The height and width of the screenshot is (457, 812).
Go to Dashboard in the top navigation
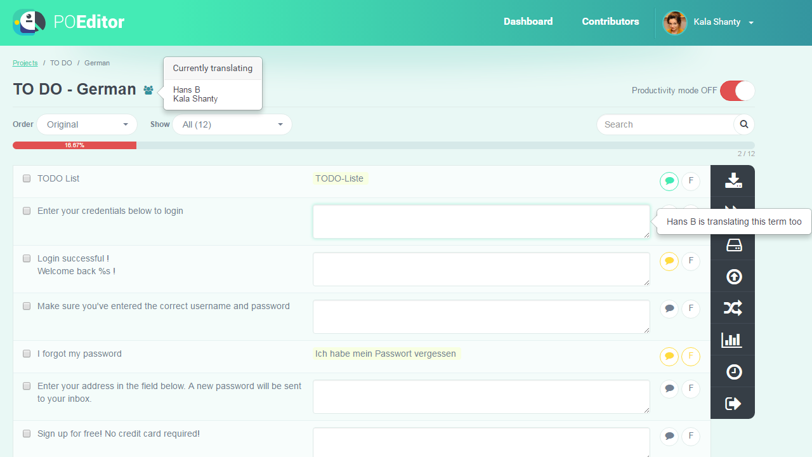[528, 22]
